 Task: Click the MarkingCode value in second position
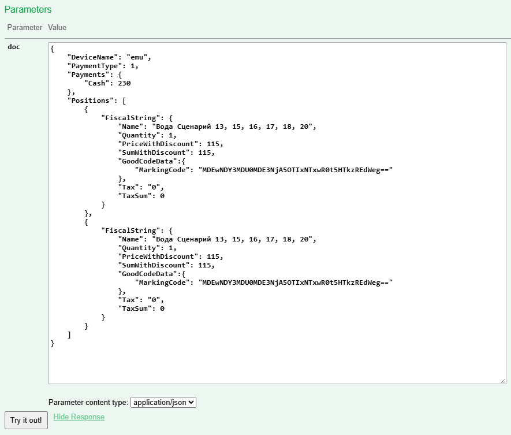[x=295, y=282]
